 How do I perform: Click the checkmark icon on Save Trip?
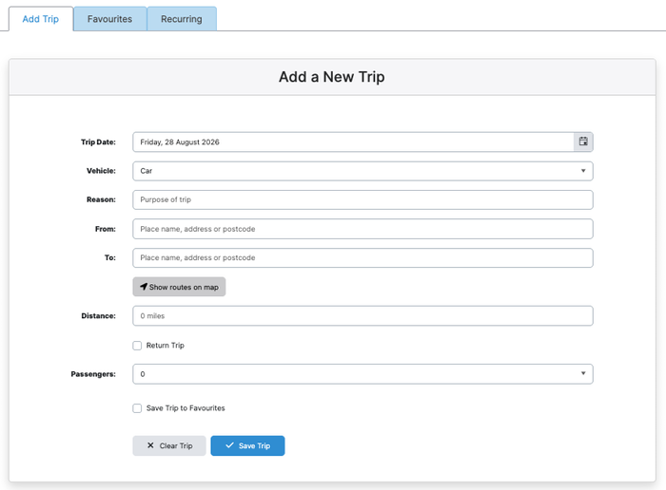tap(230, 445)
